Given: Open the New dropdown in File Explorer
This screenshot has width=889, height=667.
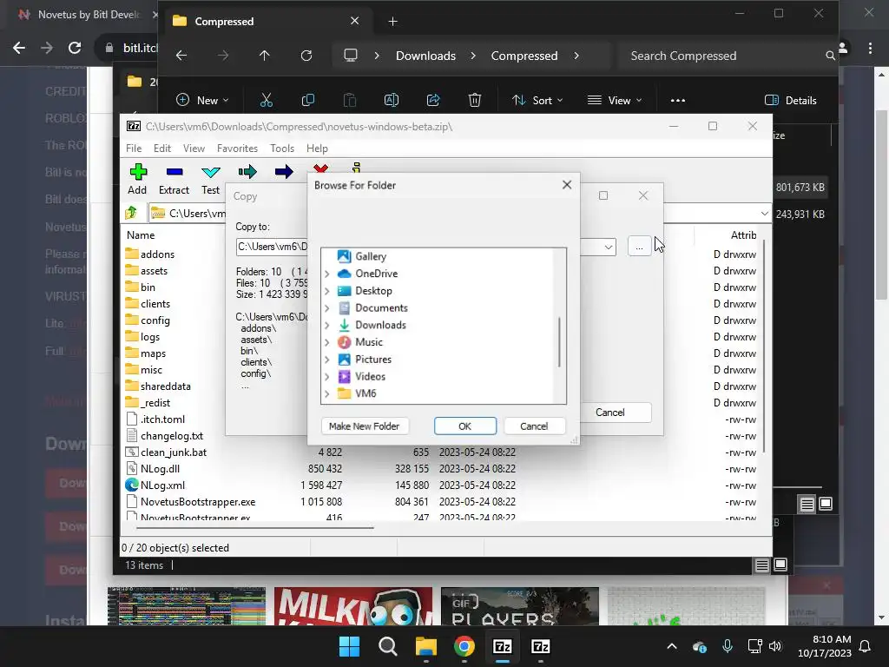Looking at the screenshot, I should click(x=202, y=101).
